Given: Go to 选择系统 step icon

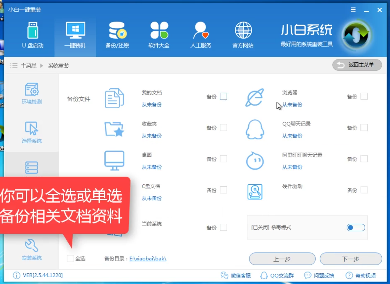Looking at the screenshot, I should (32, 128).
